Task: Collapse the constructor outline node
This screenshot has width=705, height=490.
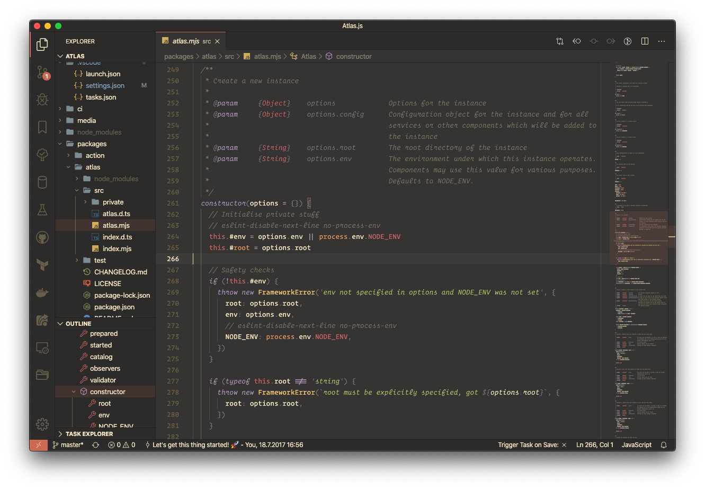Action: pyautogui.click(x=74, y=392)
